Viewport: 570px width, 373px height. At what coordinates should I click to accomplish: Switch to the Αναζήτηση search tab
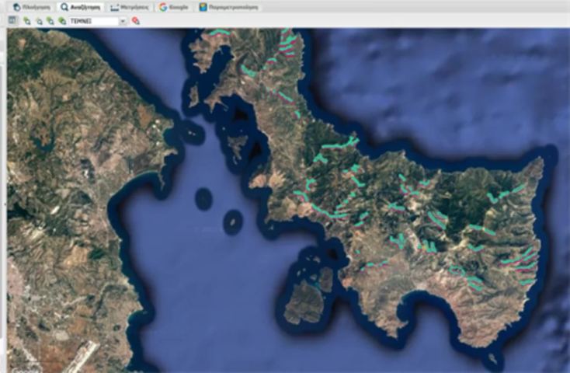(82, 7)
